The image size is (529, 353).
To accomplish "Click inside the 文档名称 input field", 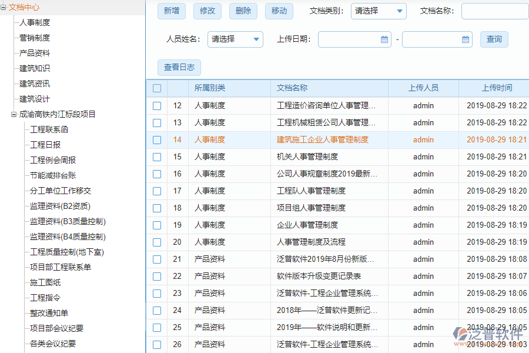I will coord(494,11).
